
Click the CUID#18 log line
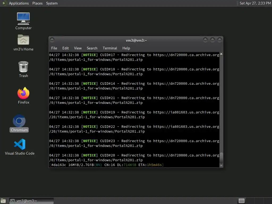pos(134,72)
